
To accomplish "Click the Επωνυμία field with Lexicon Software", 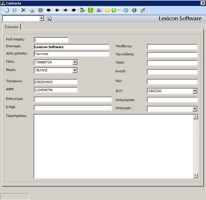I will click(x=71, y=47).
